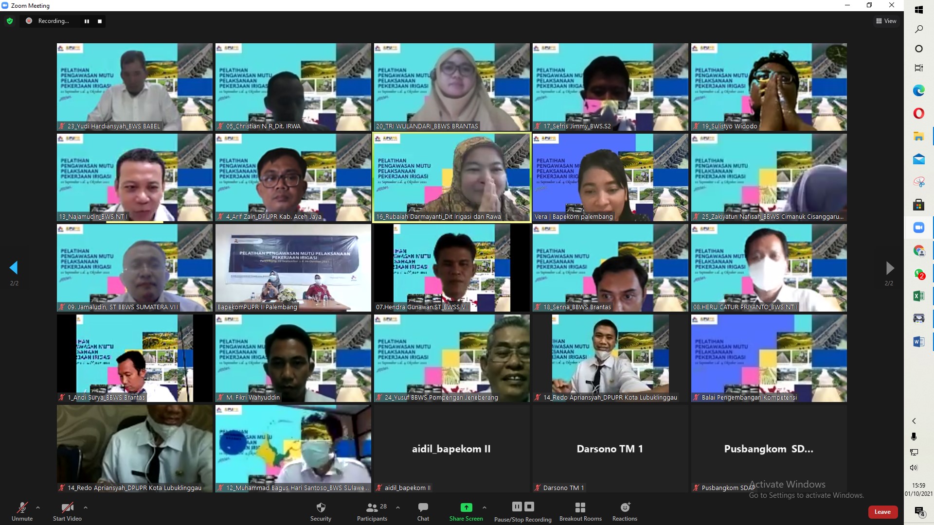This screenshot has height=525, width=934.
Task: Click the green encryption shield icon
Action: coord(10,21)
